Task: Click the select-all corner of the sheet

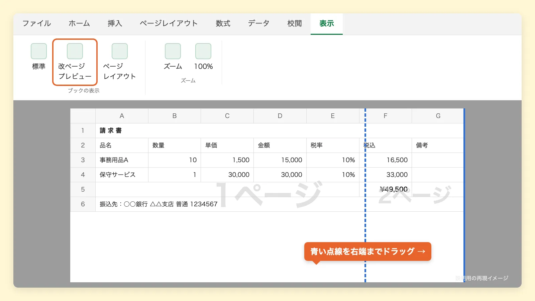Action: pos(83,116)
